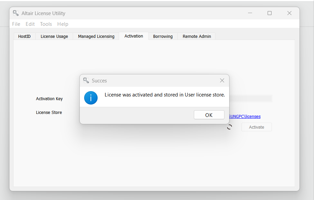Click the blue info icon in dialog
Image resolution: width=314 pixels, height=200 pixels.
[91, 98]
